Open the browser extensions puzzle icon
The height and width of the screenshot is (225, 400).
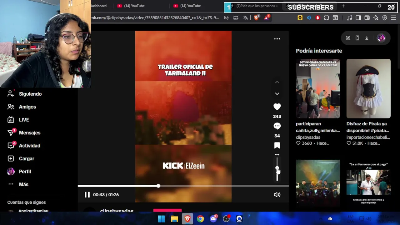pos(327,18)
